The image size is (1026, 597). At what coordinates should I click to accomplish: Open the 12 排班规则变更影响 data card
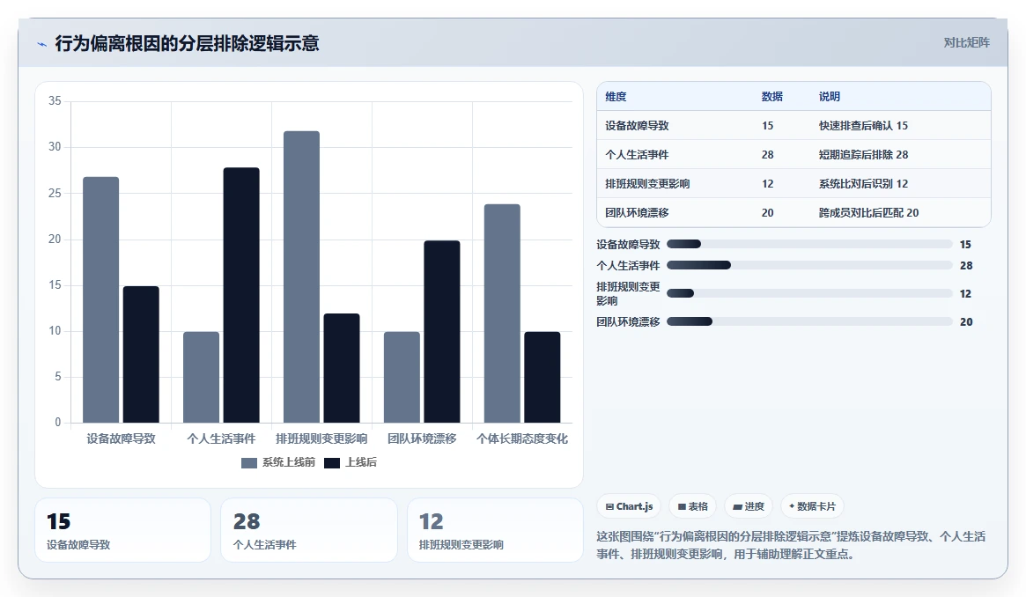[495, 530]
